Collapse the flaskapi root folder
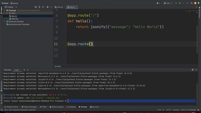Screen dimensions: 201x113 click(5, 10)
